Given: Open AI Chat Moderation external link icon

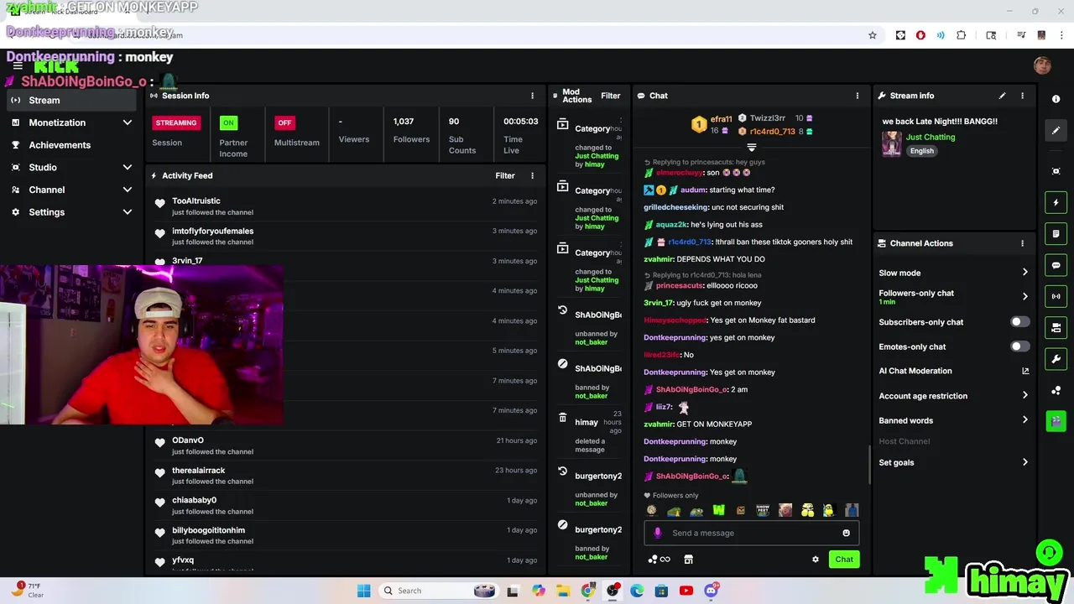Looking at the screenshot, I should [x=1024, y=371].
